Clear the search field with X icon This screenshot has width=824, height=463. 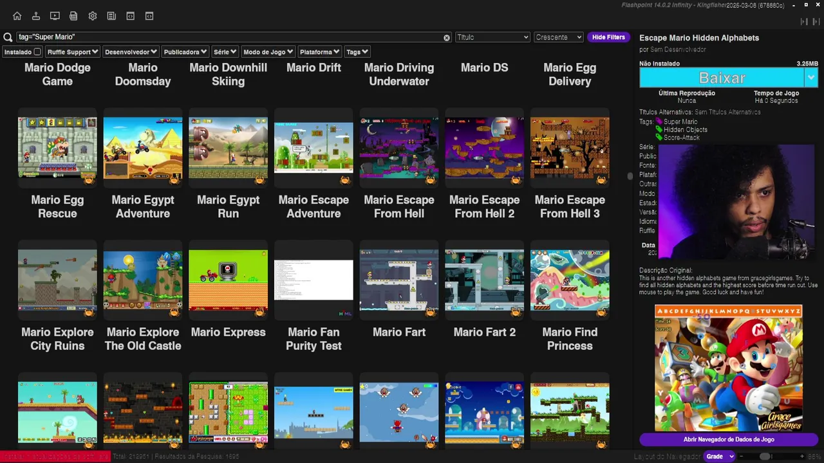tap(447, 38)
